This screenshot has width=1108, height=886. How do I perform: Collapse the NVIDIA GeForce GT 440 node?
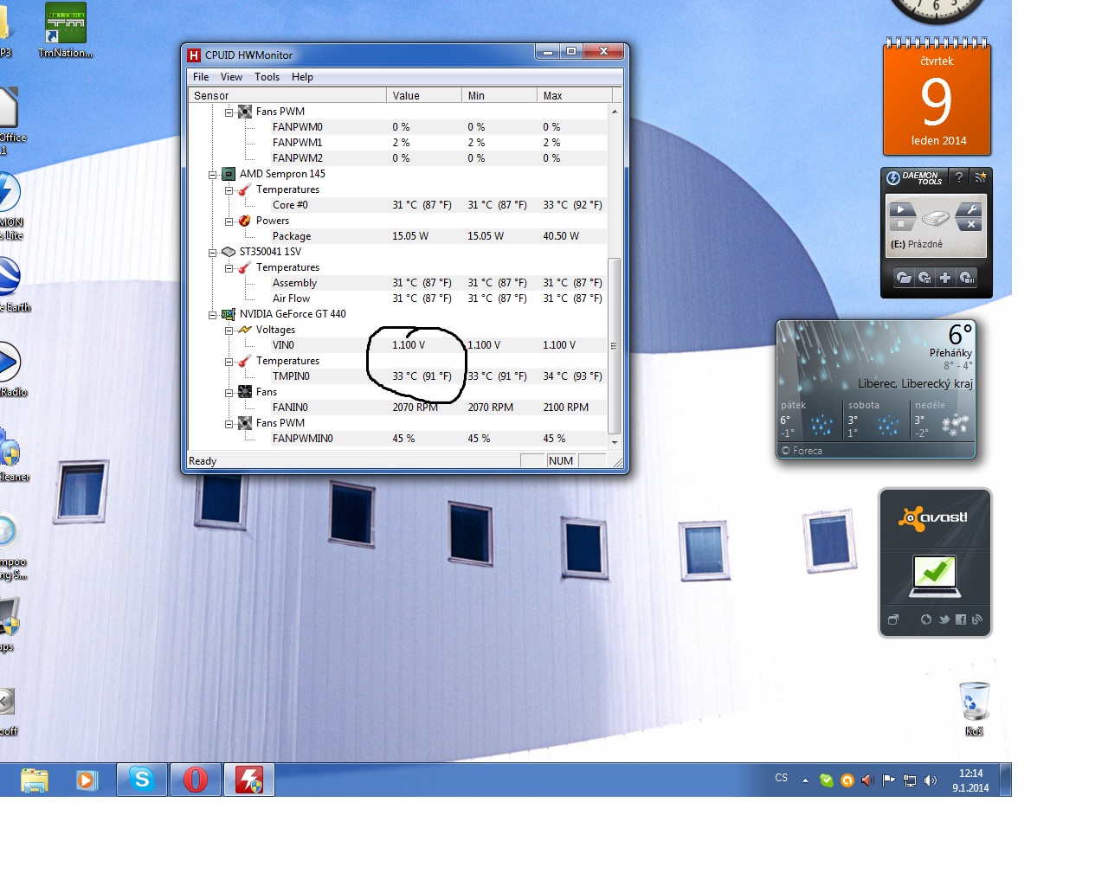point(212,314)
